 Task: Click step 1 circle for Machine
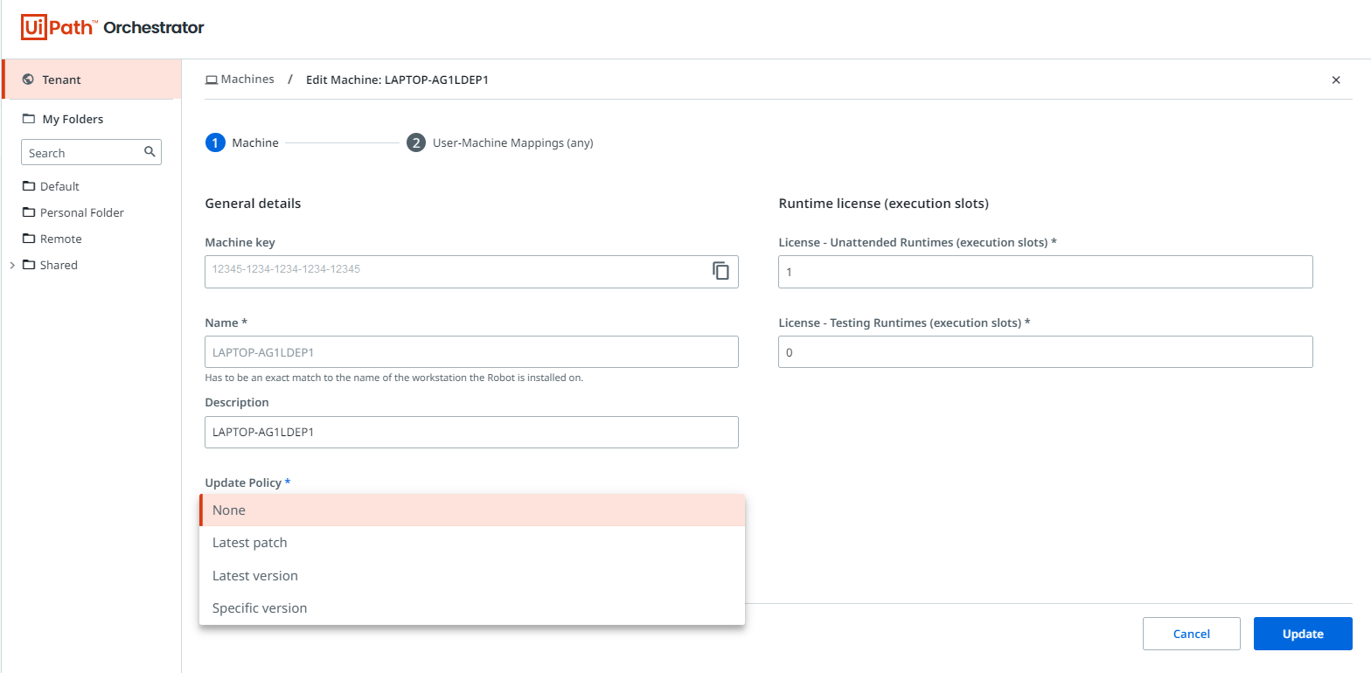pyautogui.click(x=215, y=142)
